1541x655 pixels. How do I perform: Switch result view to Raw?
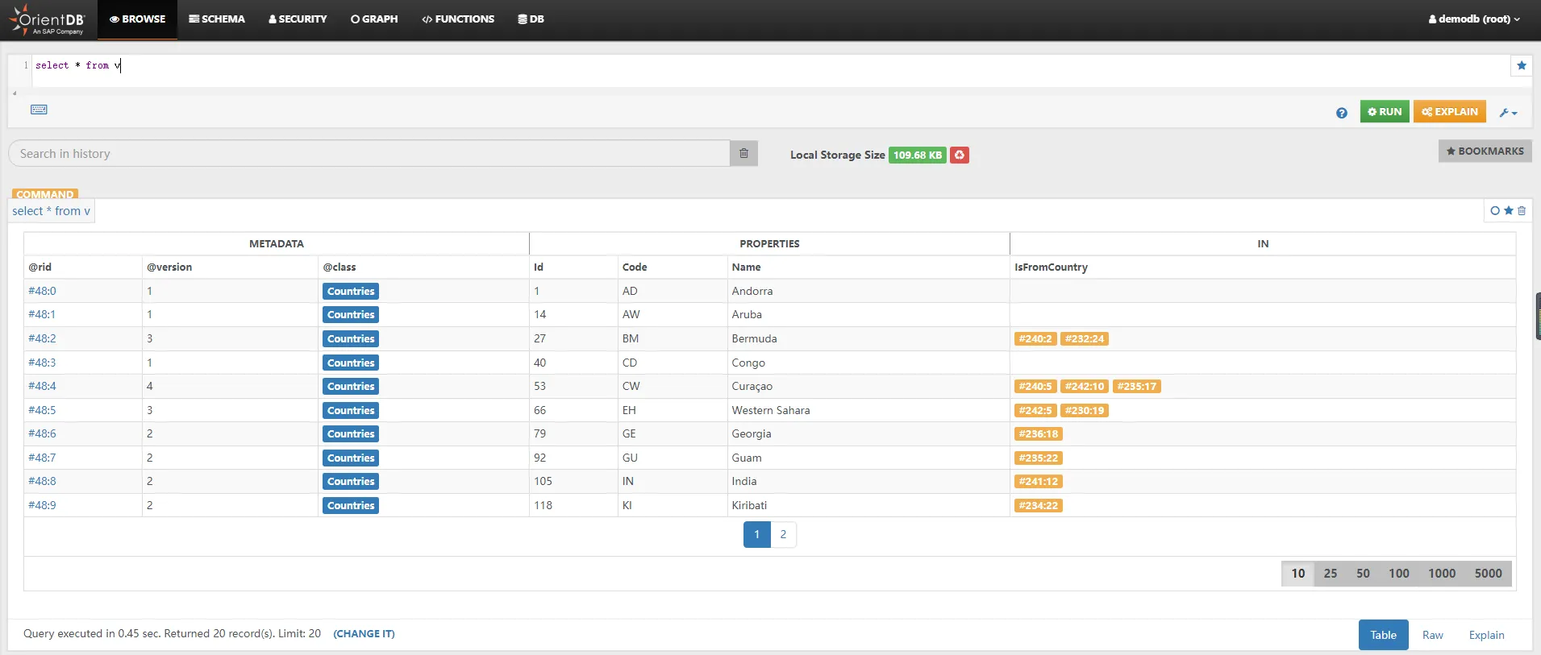point(1432,635)
